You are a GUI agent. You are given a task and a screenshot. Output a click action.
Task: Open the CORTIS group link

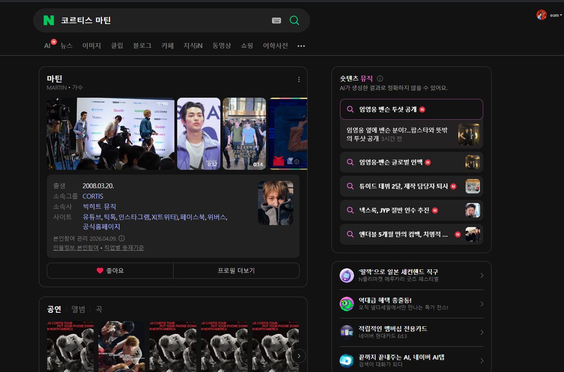(93, 196)
